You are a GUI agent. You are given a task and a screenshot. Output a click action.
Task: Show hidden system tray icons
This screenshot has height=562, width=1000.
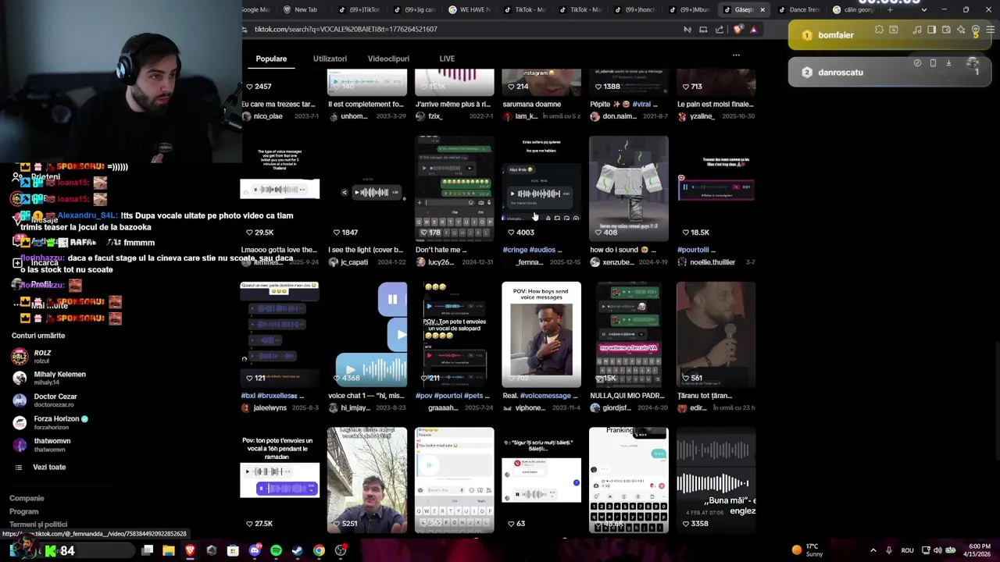873,550
